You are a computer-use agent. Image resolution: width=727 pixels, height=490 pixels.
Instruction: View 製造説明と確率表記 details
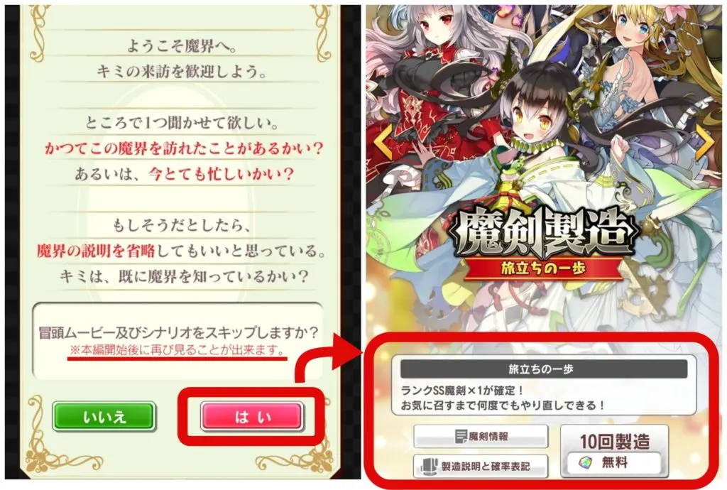481,465
